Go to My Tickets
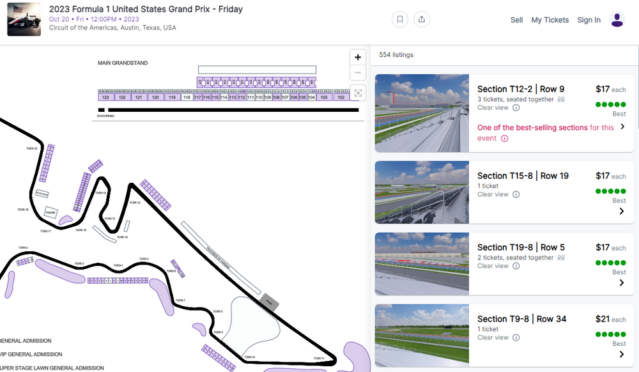Viewport: 639px width, 372px height. pyautogui.click(x=550, y=20)
